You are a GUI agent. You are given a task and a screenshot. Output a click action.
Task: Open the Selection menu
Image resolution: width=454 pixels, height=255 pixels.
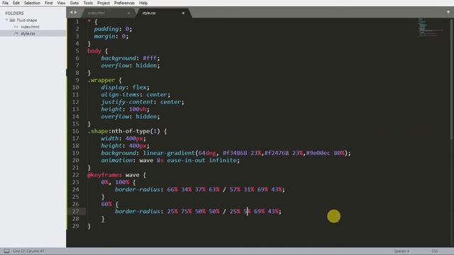click(32, 3)
